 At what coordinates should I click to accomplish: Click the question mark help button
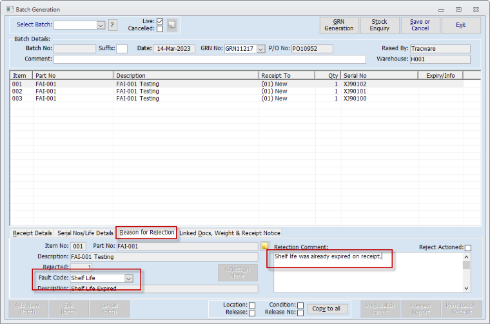point(113,25)
